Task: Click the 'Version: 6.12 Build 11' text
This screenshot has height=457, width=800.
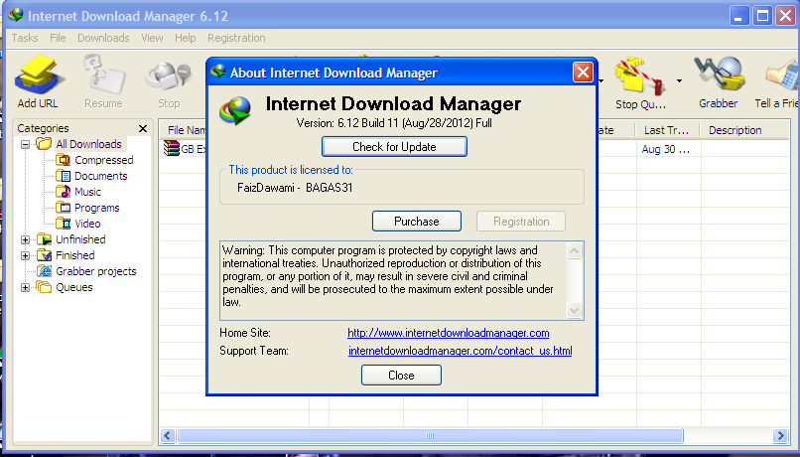Action: (x=348, y=123)
